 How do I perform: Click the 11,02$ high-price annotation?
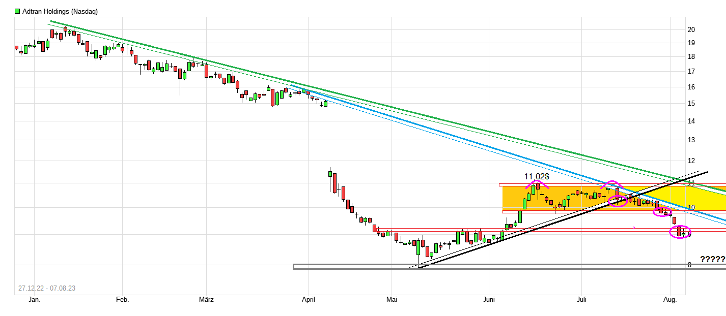tap(537, 177)
